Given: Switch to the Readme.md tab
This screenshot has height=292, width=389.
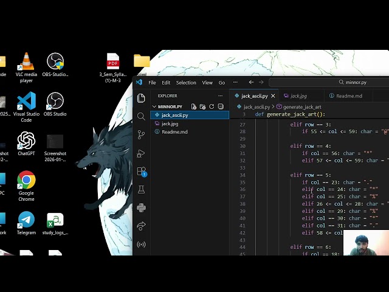Looking at the screenshot, I should coord(349,96).
